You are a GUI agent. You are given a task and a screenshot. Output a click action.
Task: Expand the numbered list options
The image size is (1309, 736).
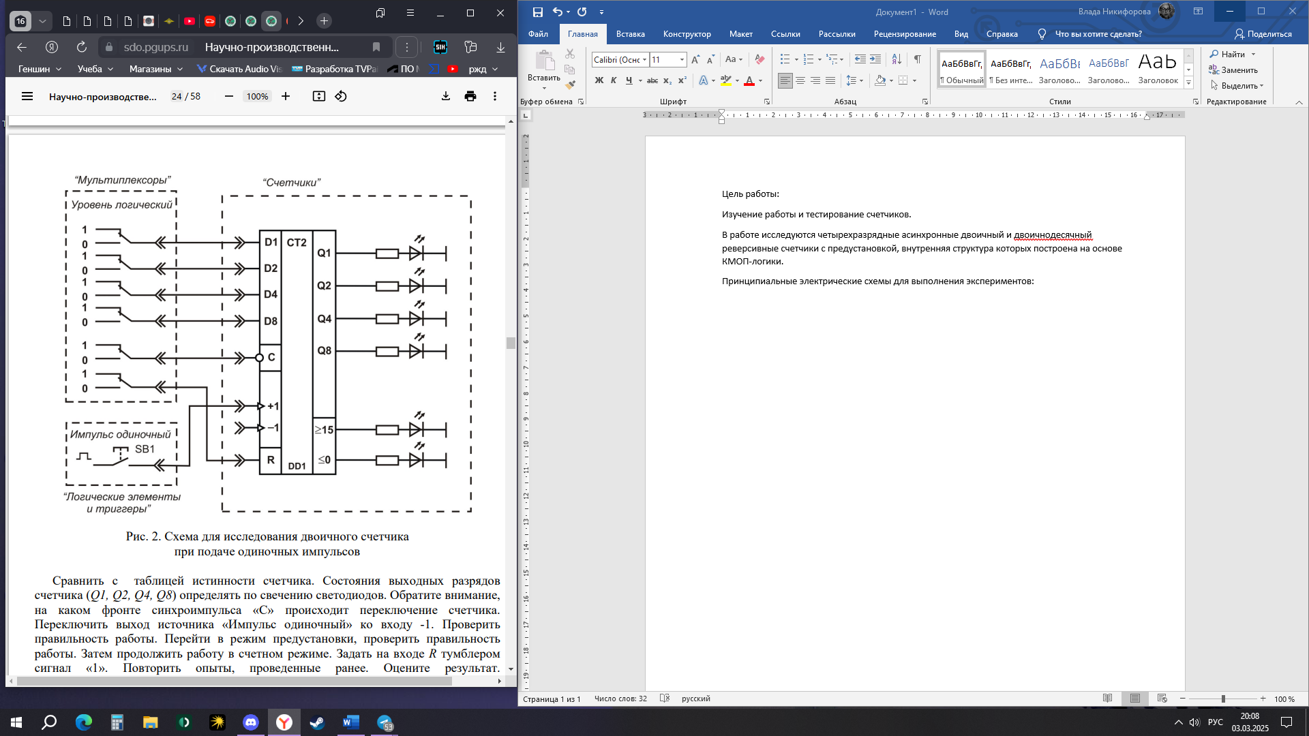819,60
